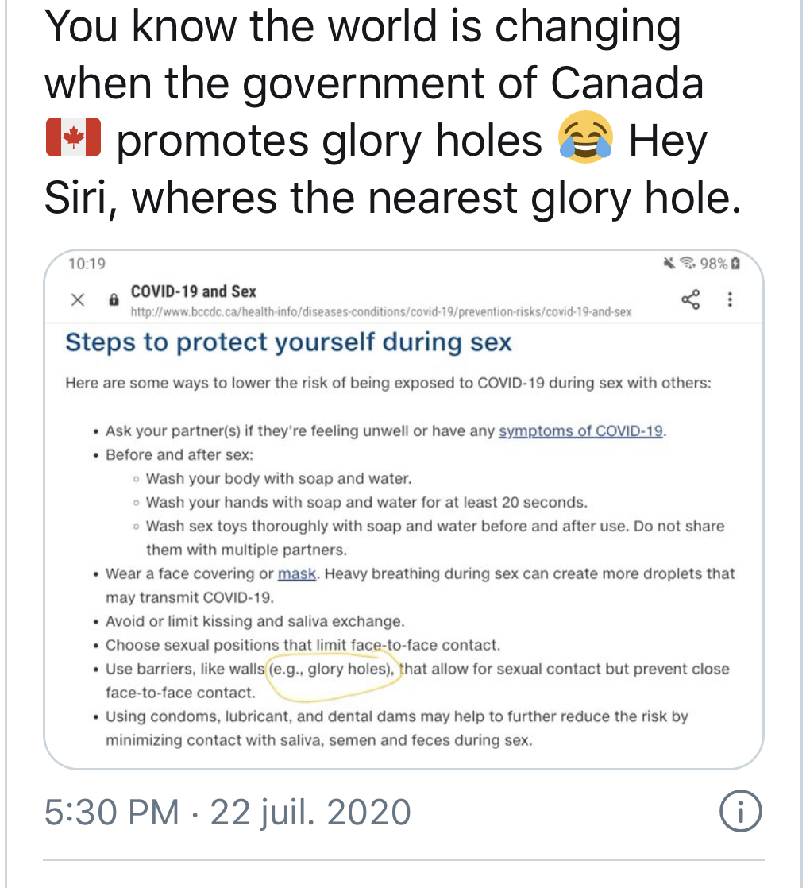Select the "Steps to protect yourself during sex" heading
The image size is (810, 888).
pos(288,343)
